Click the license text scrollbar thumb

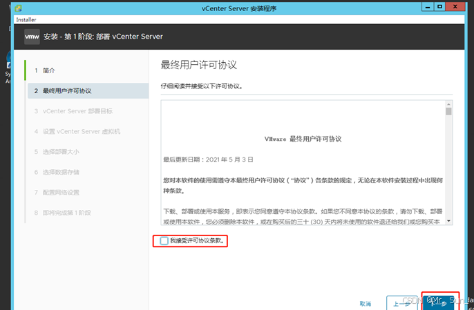(x=448, y=111)
